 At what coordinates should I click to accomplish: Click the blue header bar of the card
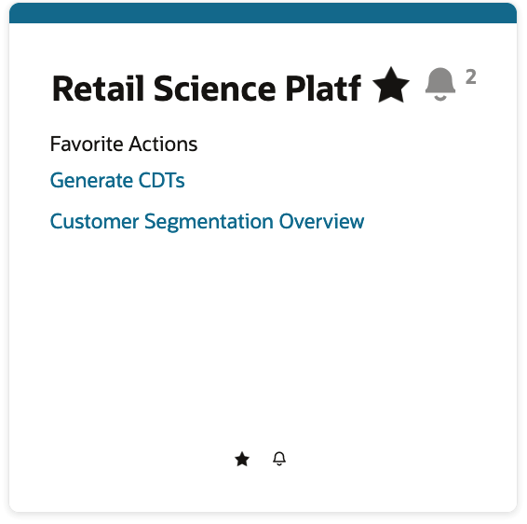(263, 13)
